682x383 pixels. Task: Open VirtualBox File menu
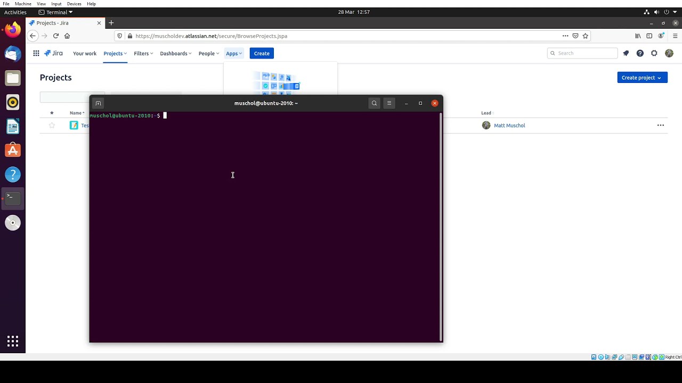coord(6,4)
